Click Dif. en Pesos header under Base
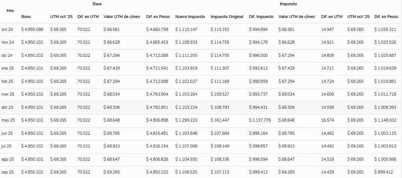402x178 pixels. [x=158, y=17]
